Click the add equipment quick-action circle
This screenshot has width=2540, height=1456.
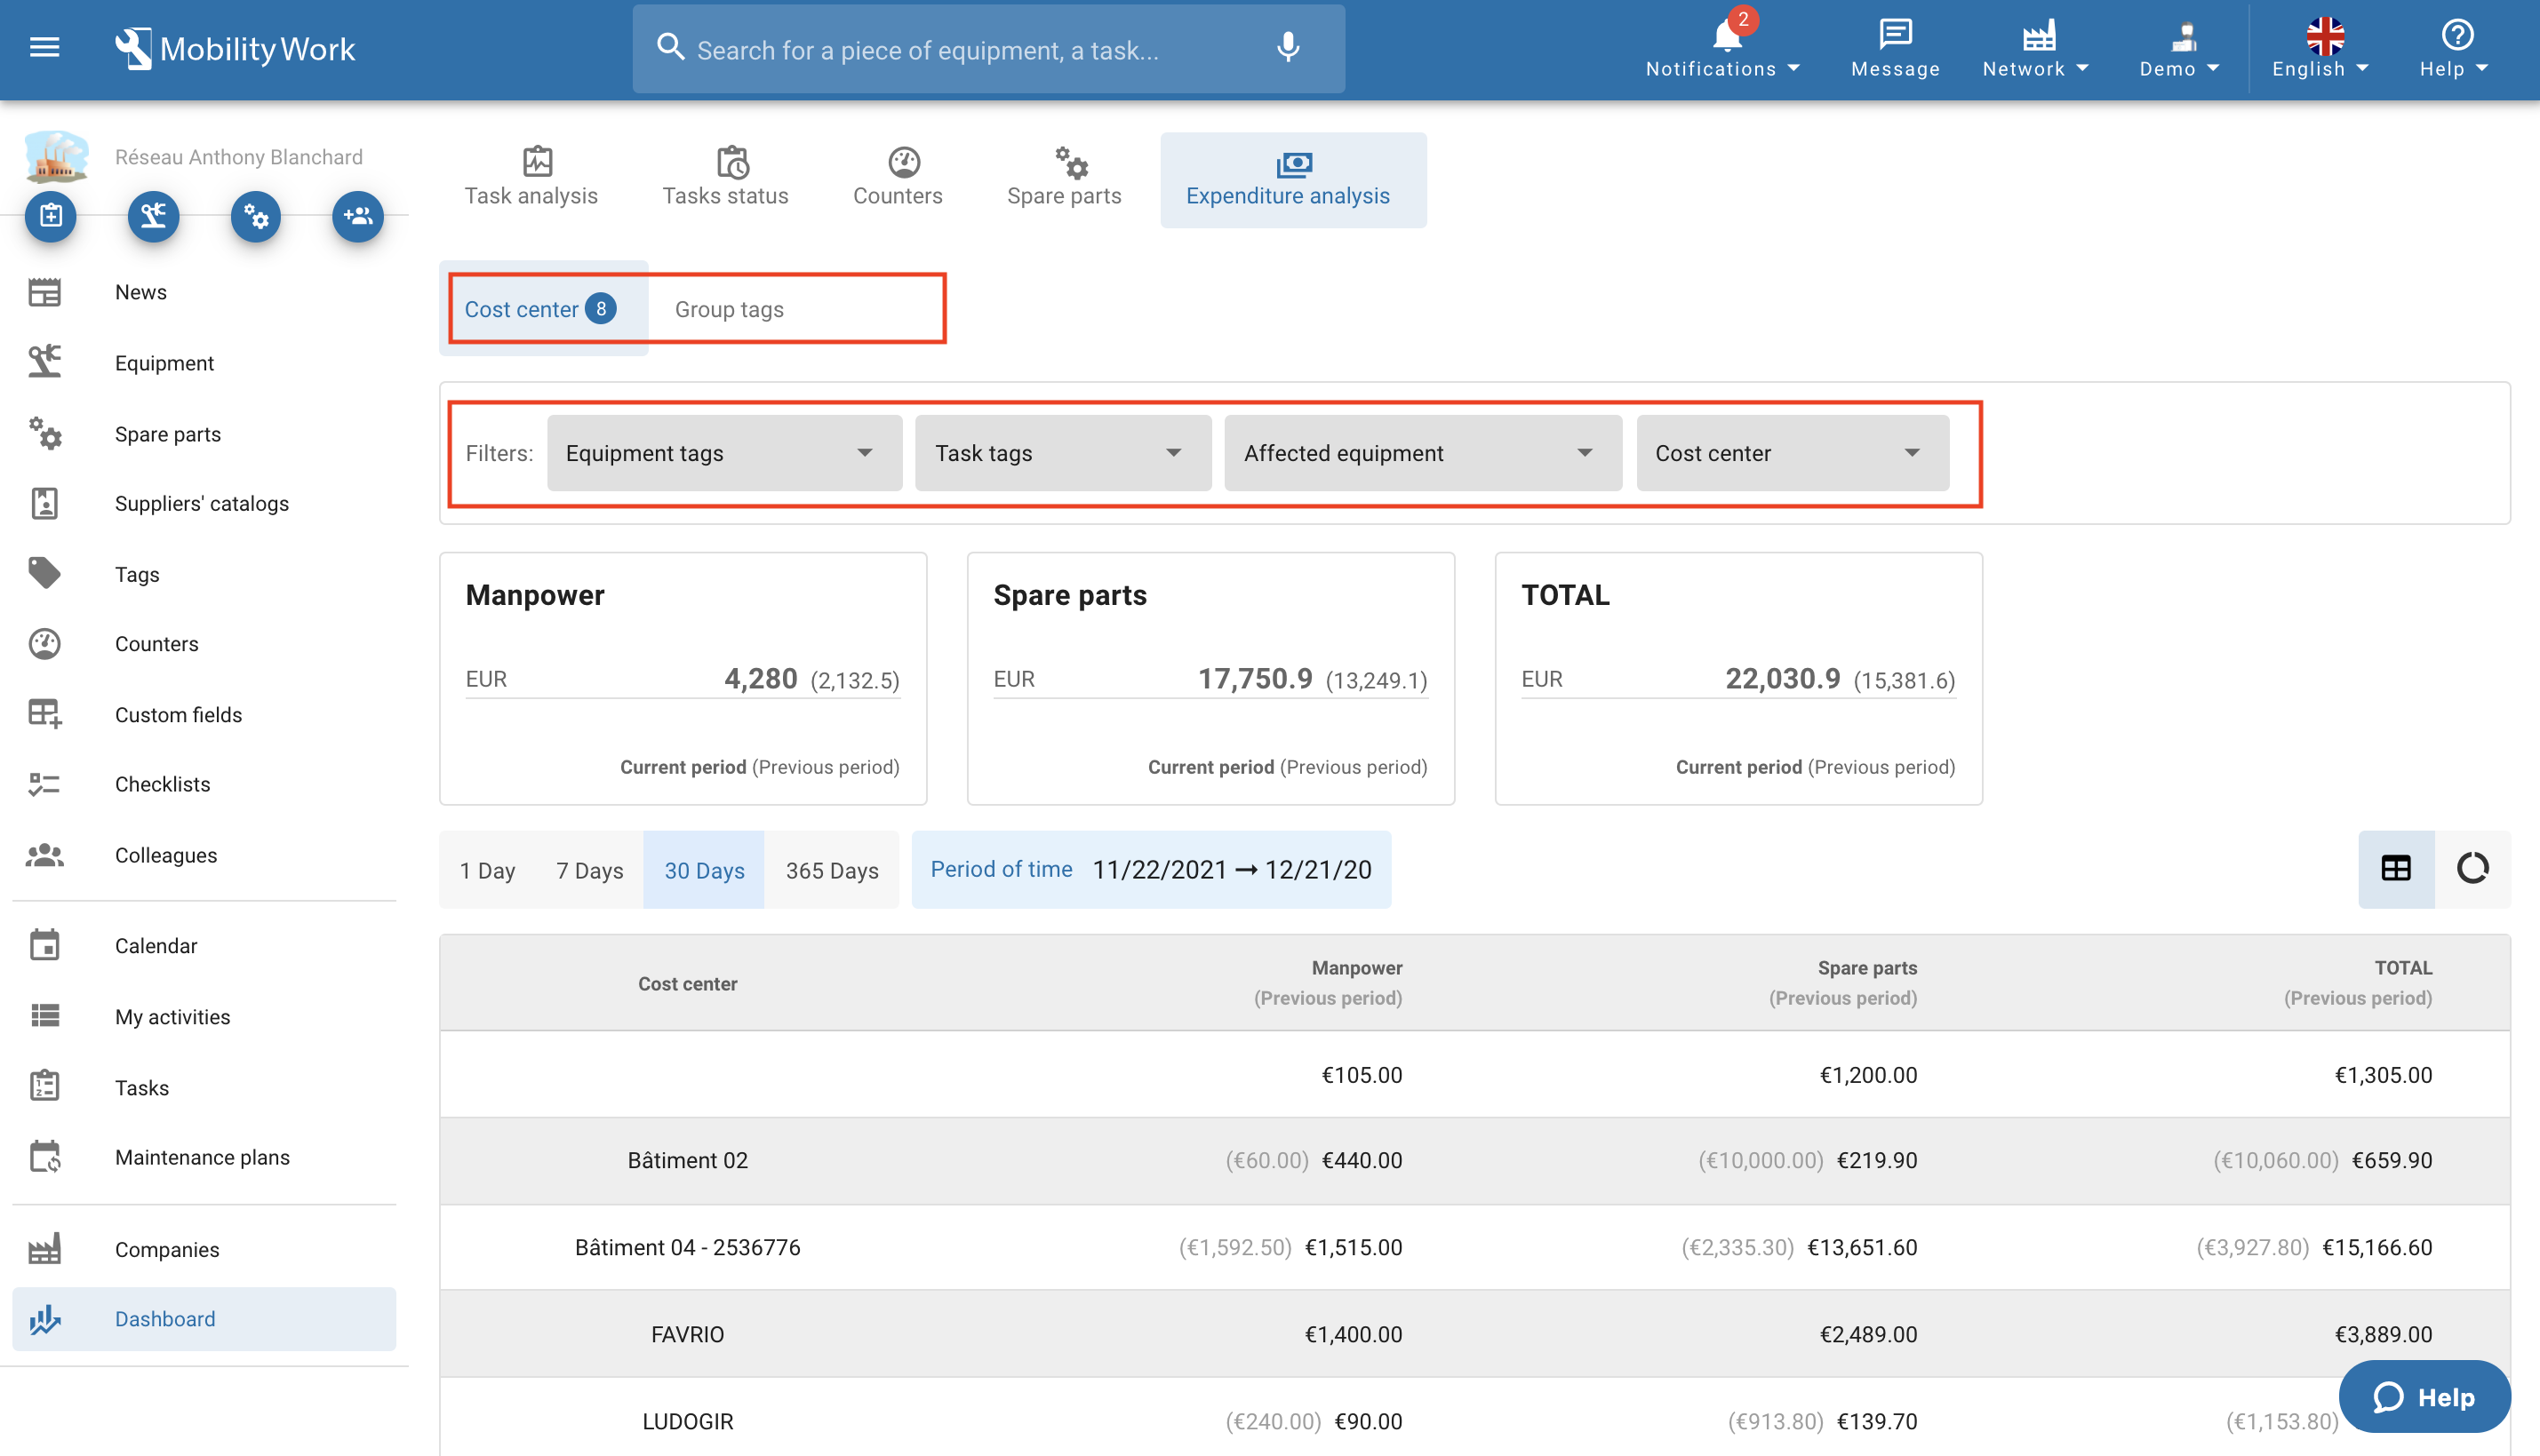(153, 216)
